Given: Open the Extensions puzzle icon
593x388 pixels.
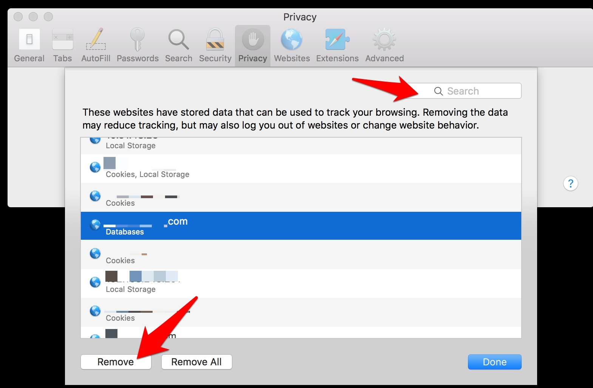Looking at the screenshot, I should click(x=337, y=39).
